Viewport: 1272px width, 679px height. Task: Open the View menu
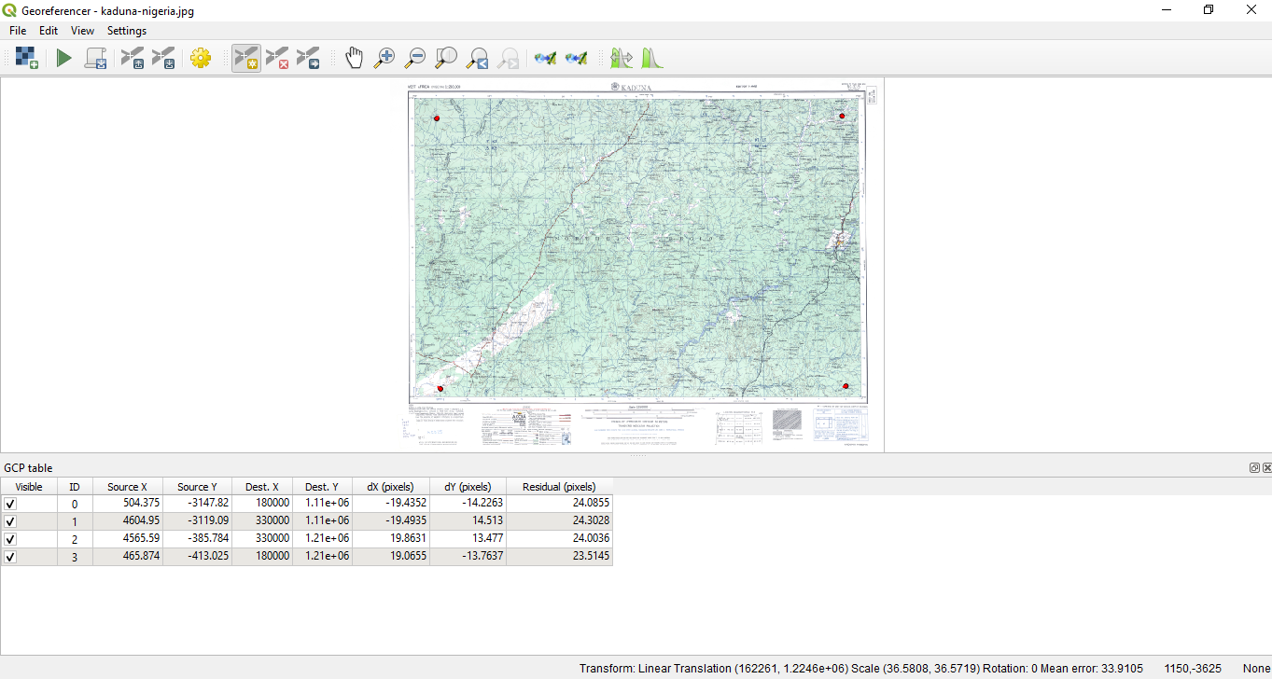(82, 31)
